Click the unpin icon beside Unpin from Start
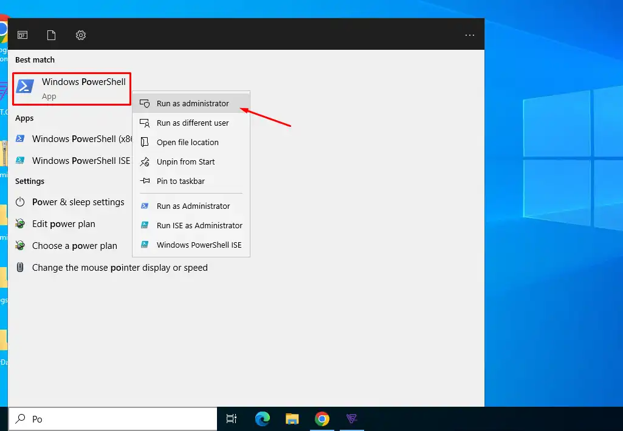This screenshot has height=431, width=623. click(145, 161)
